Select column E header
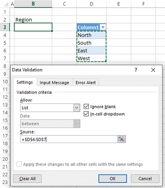Image resolution: width=165 pixels, height=188 pixels. pos(119,4)
